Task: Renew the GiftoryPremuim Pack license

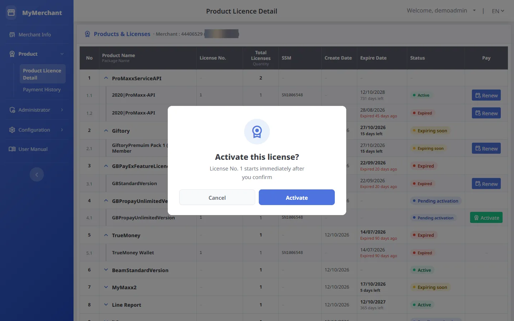Action: tap(486, 148)
